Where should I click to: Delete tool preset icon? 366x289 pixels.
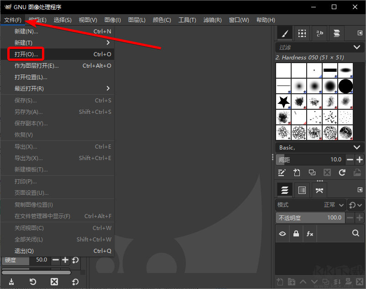tap(54, 282)
